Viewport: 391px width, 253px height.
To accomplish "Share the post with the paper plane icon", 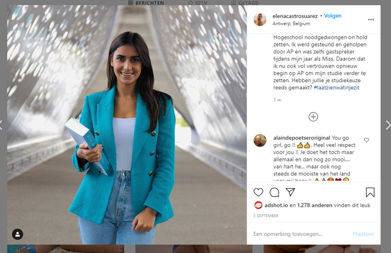I will pos(290,192).
